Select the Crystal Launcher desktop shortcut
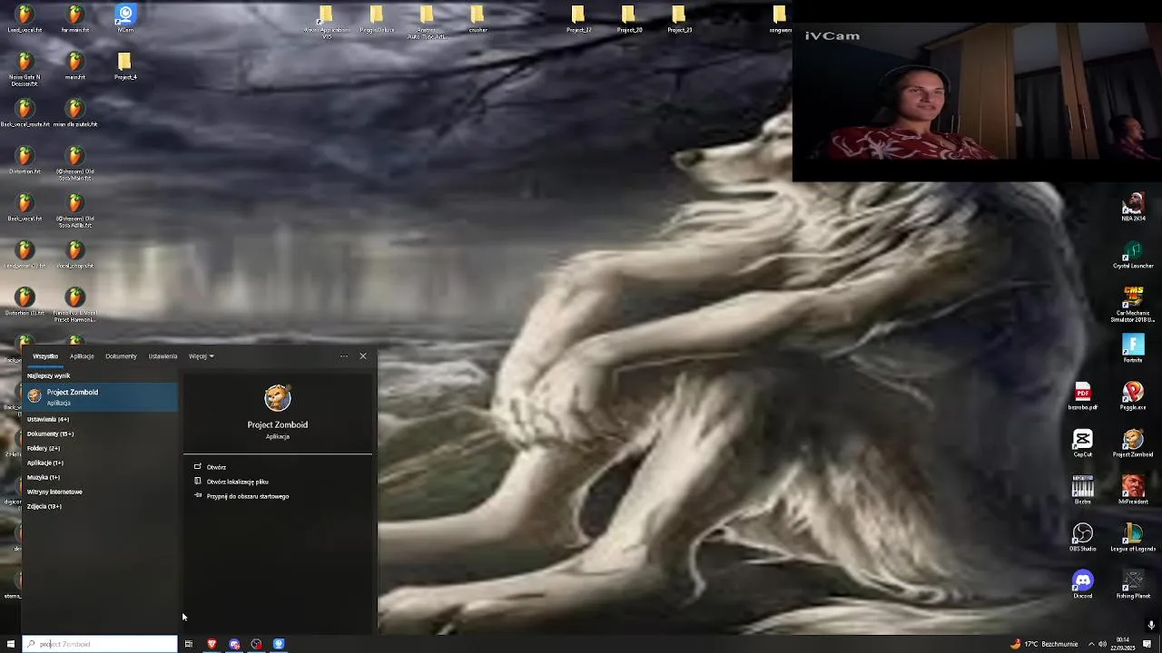This screenshot has height=653, width=1162. (1133, 255)
